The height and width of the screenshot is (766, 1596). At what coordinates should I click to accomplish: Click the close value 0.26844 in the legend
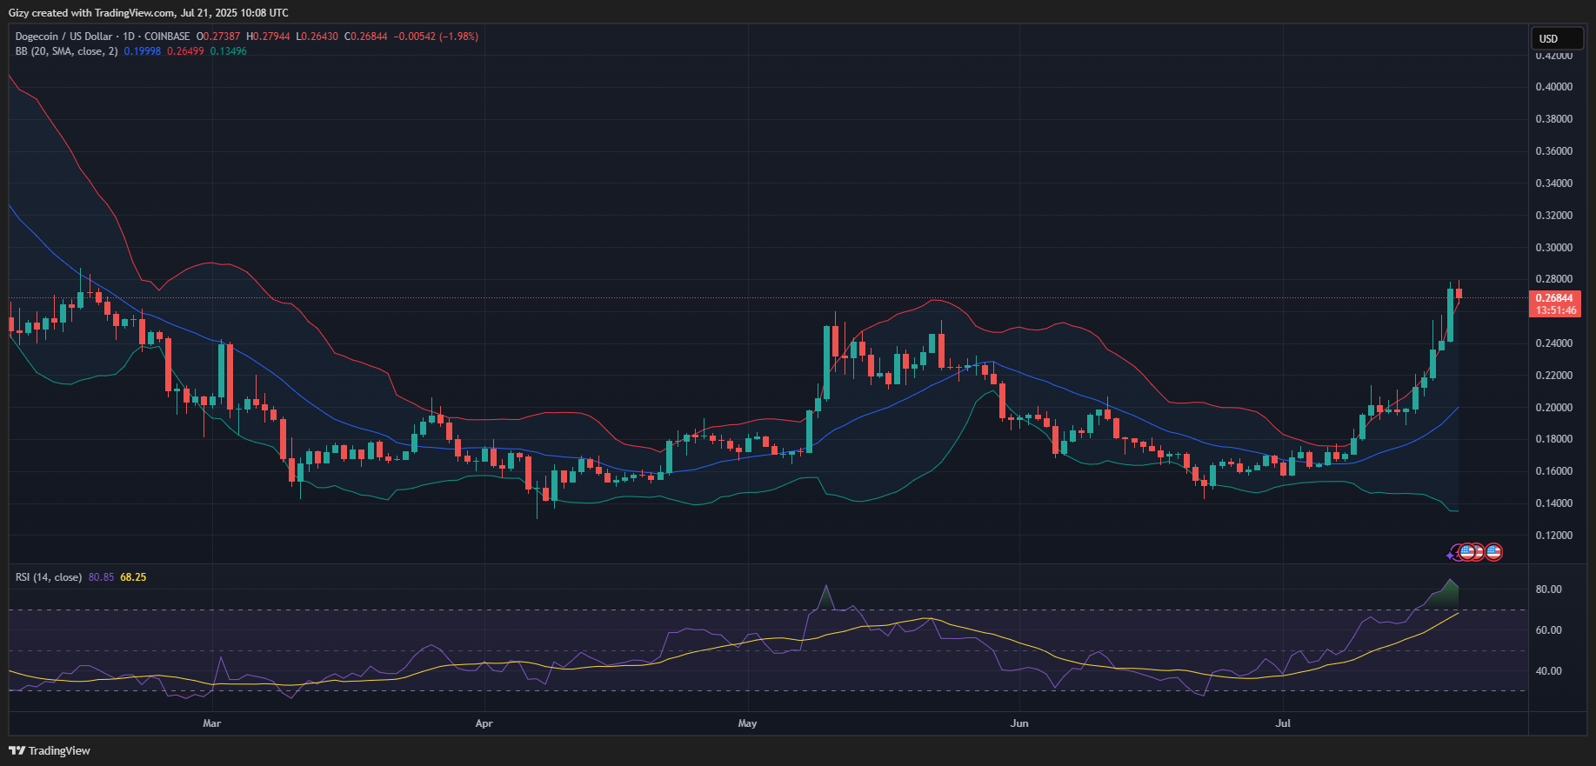[x=370, y=37]
